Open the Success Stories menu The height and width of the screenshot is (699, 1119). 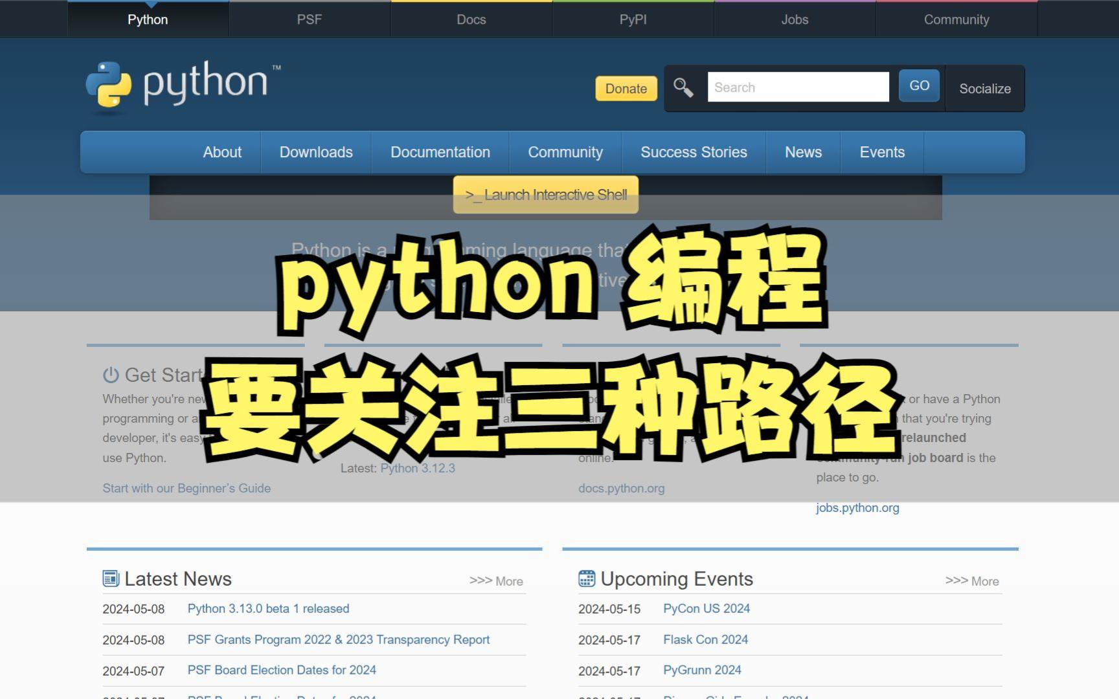tap(694, 152)
